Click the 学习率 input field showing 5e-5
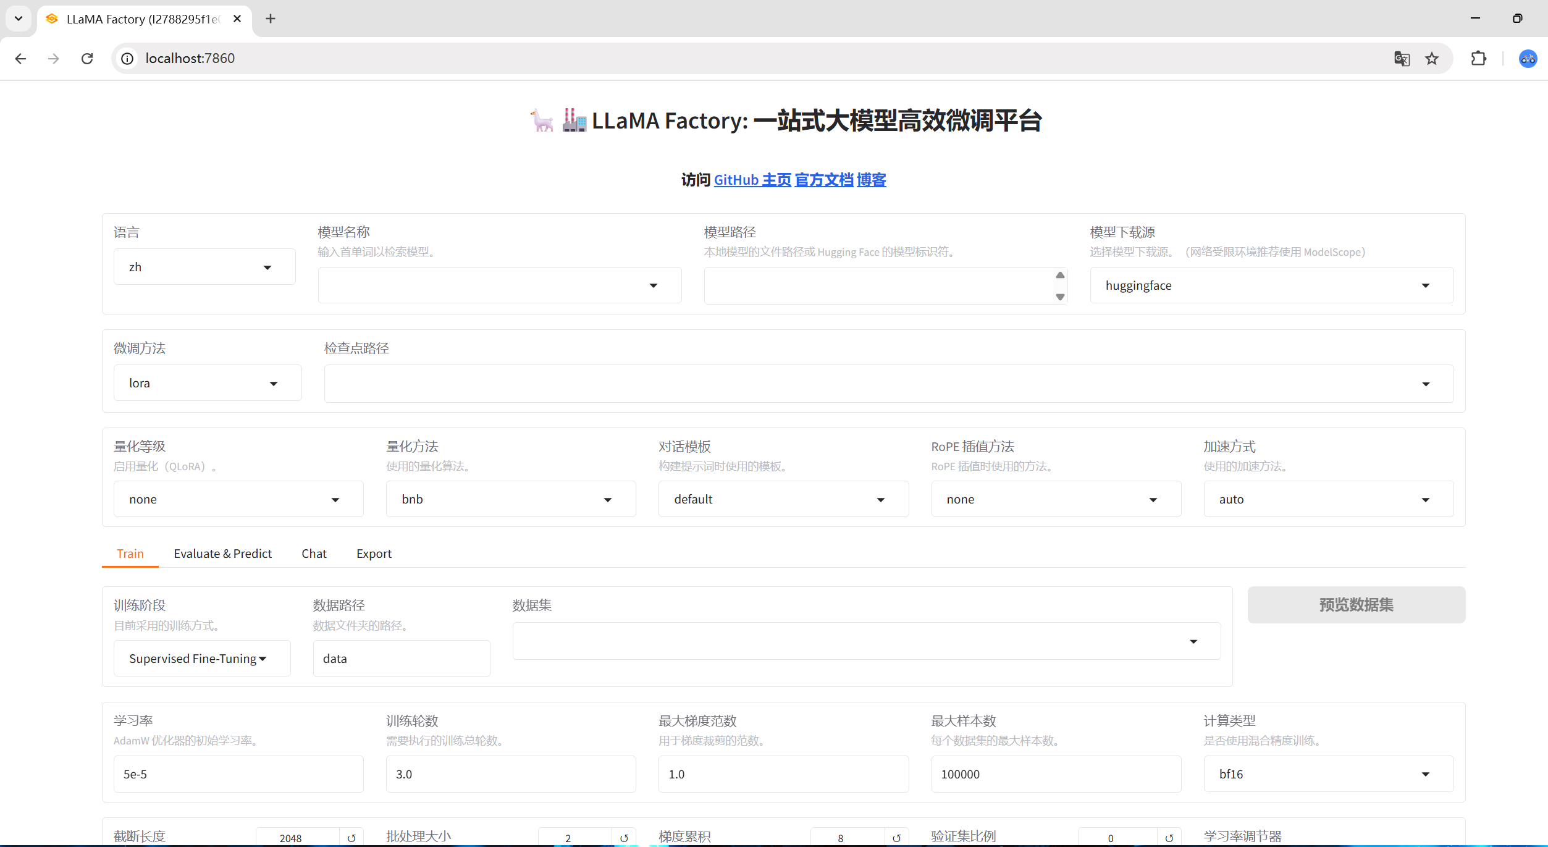This screenshot has height=847, width=1548. (x=238, y=774)
